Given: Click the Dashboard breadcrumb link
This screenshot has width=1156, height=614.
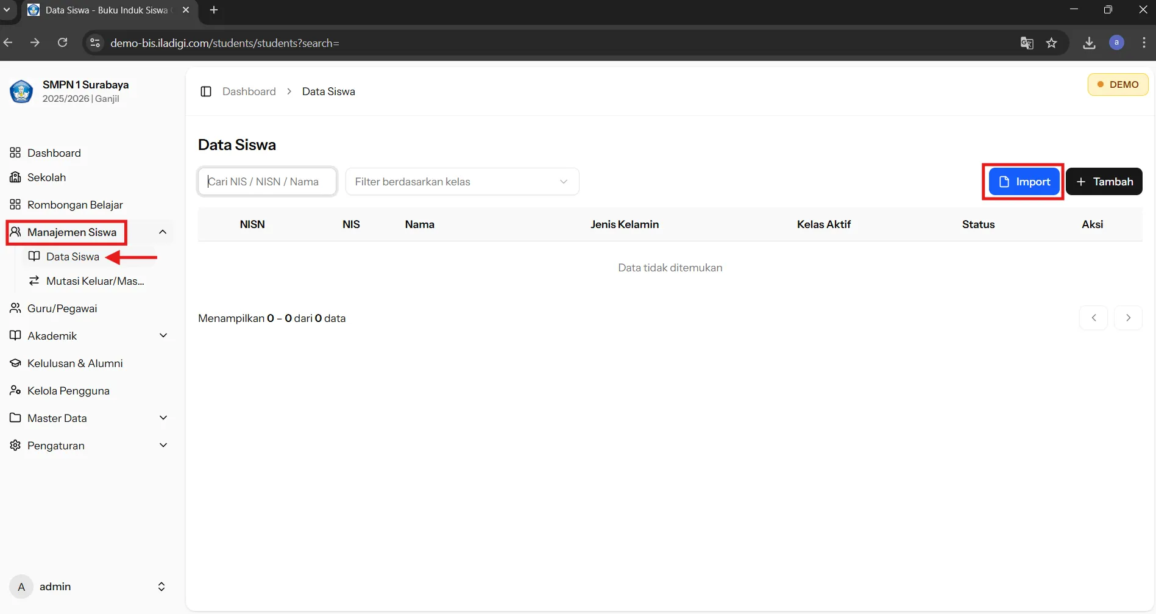Looking at the screenshot, I should (249, 91).
